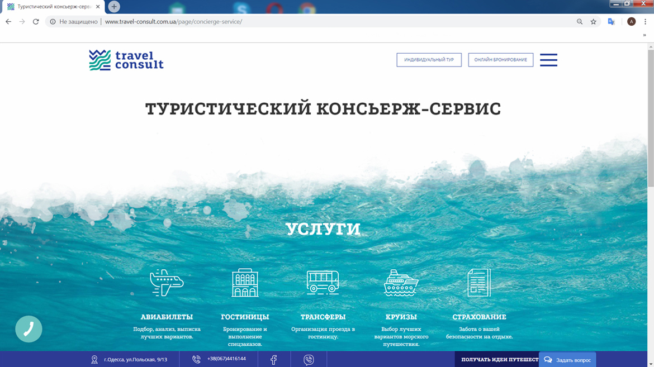Click the bus icon for Трансферы
654x367 pixels.
(x=323, y=282)
